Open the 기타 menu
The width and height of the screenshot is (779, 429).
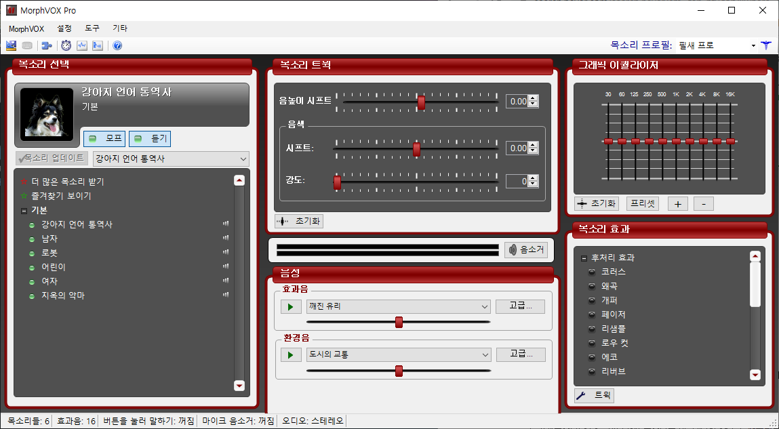pyautogui.click(x=120, y=28)
